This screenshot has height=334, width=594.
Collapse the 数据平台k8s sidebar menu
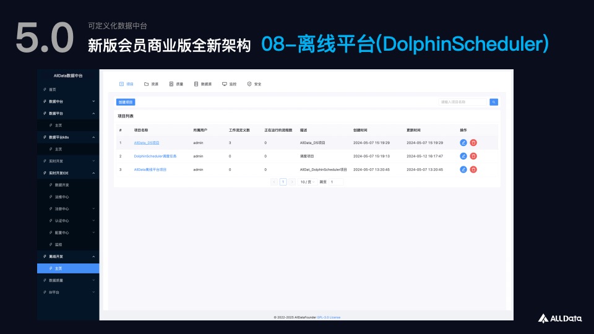(68, 137)
